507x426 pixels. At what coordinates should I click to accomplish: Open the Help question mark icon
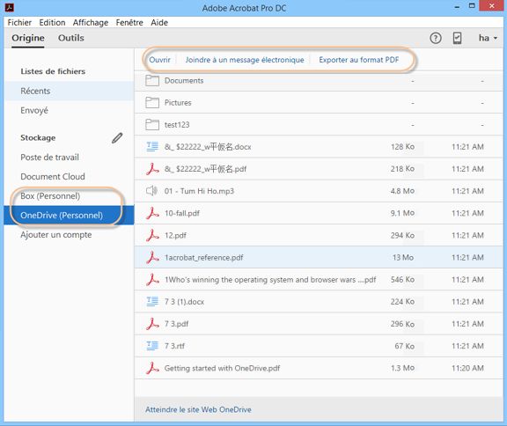click(x=436, y=38)
